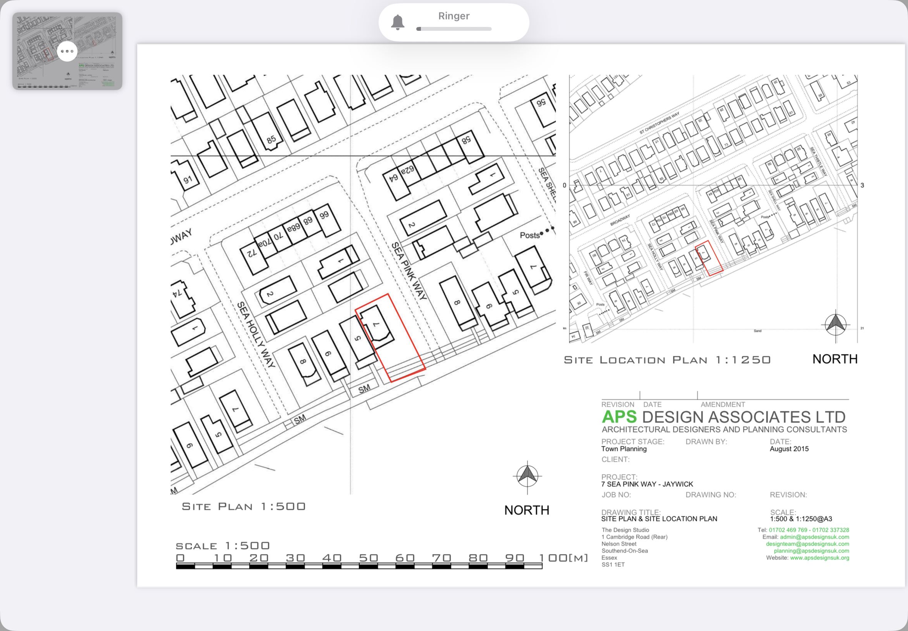
Task: Open the www.apsdesignsuk.org website link
Action: click(x=820, y=558)
